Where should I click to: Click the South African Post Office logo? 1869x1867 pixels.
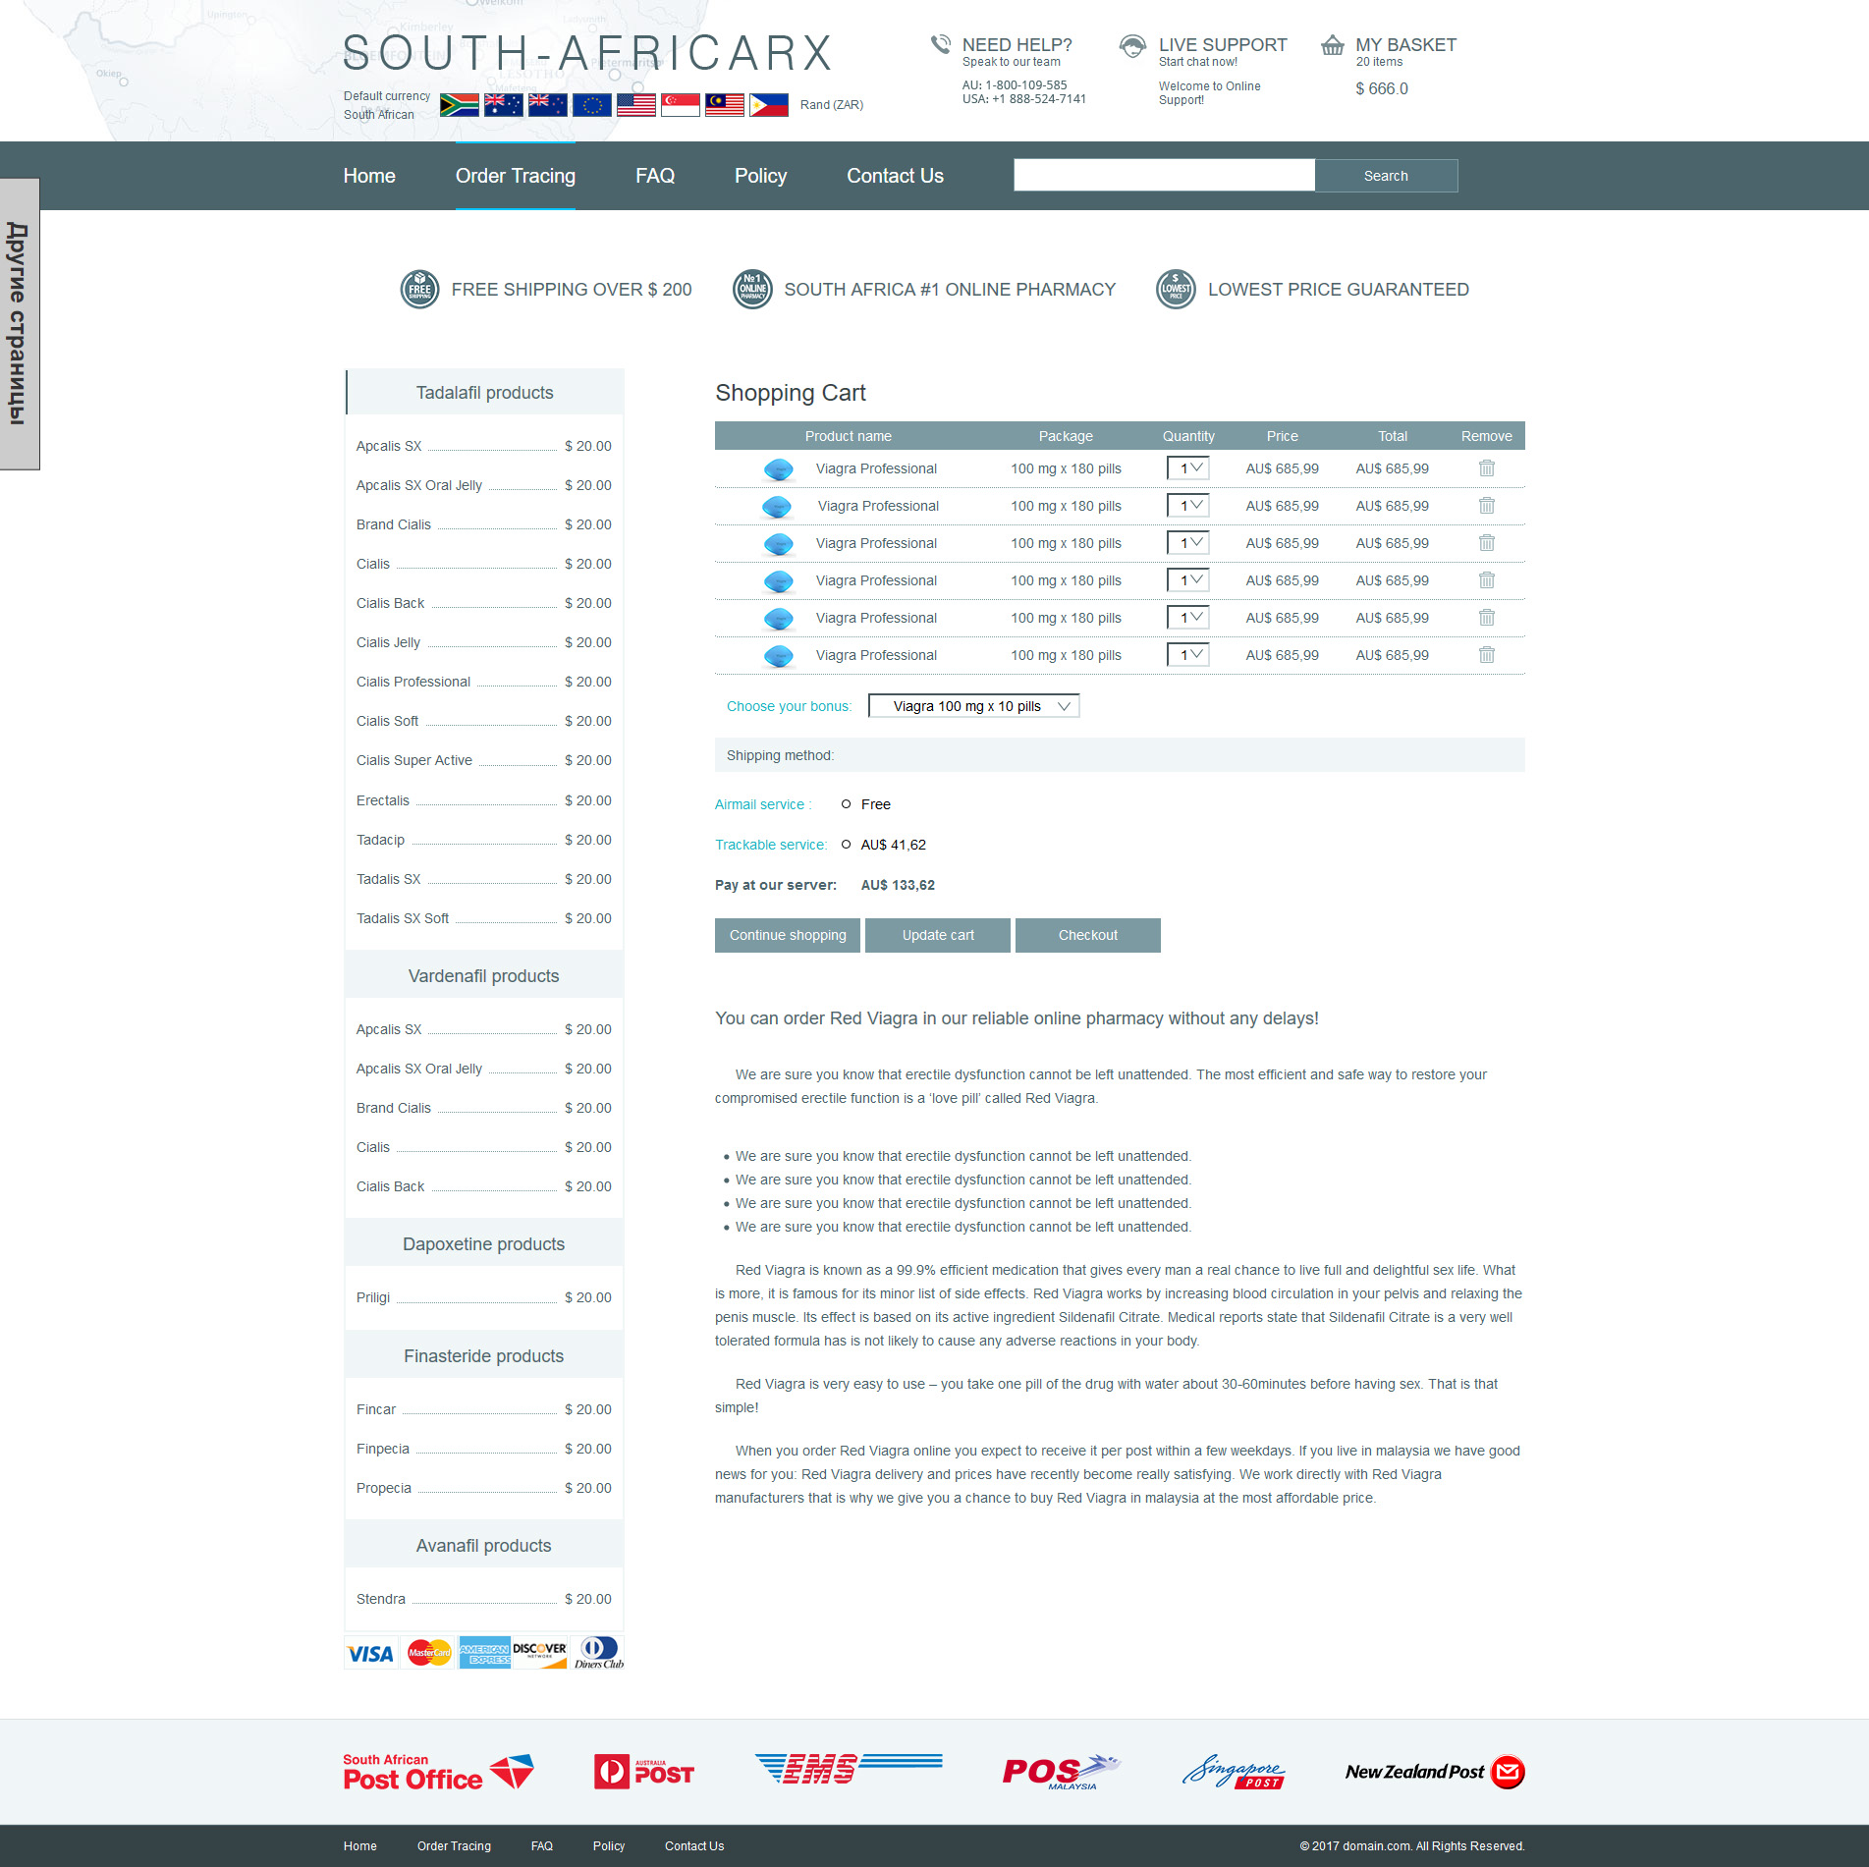[x=438, y=1773]
